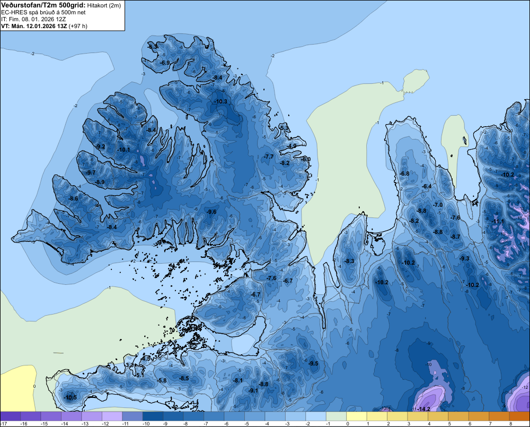The height and width of the screenshot is (427, 530).
Task: Click the -9.2 temperature value
Action: click(100, 146)
